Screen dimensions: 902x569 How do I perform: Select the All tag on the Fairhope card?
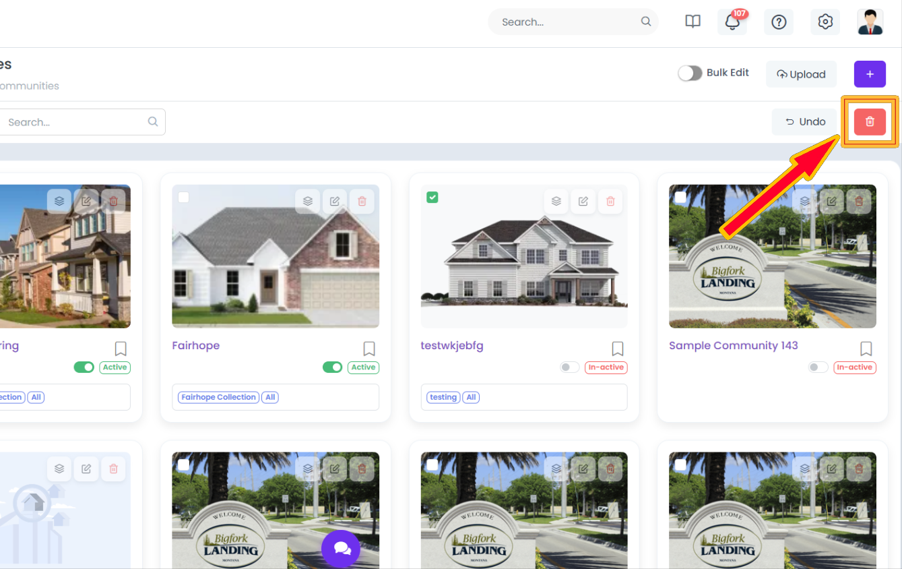pyautogui.click(x=270, y=397)
